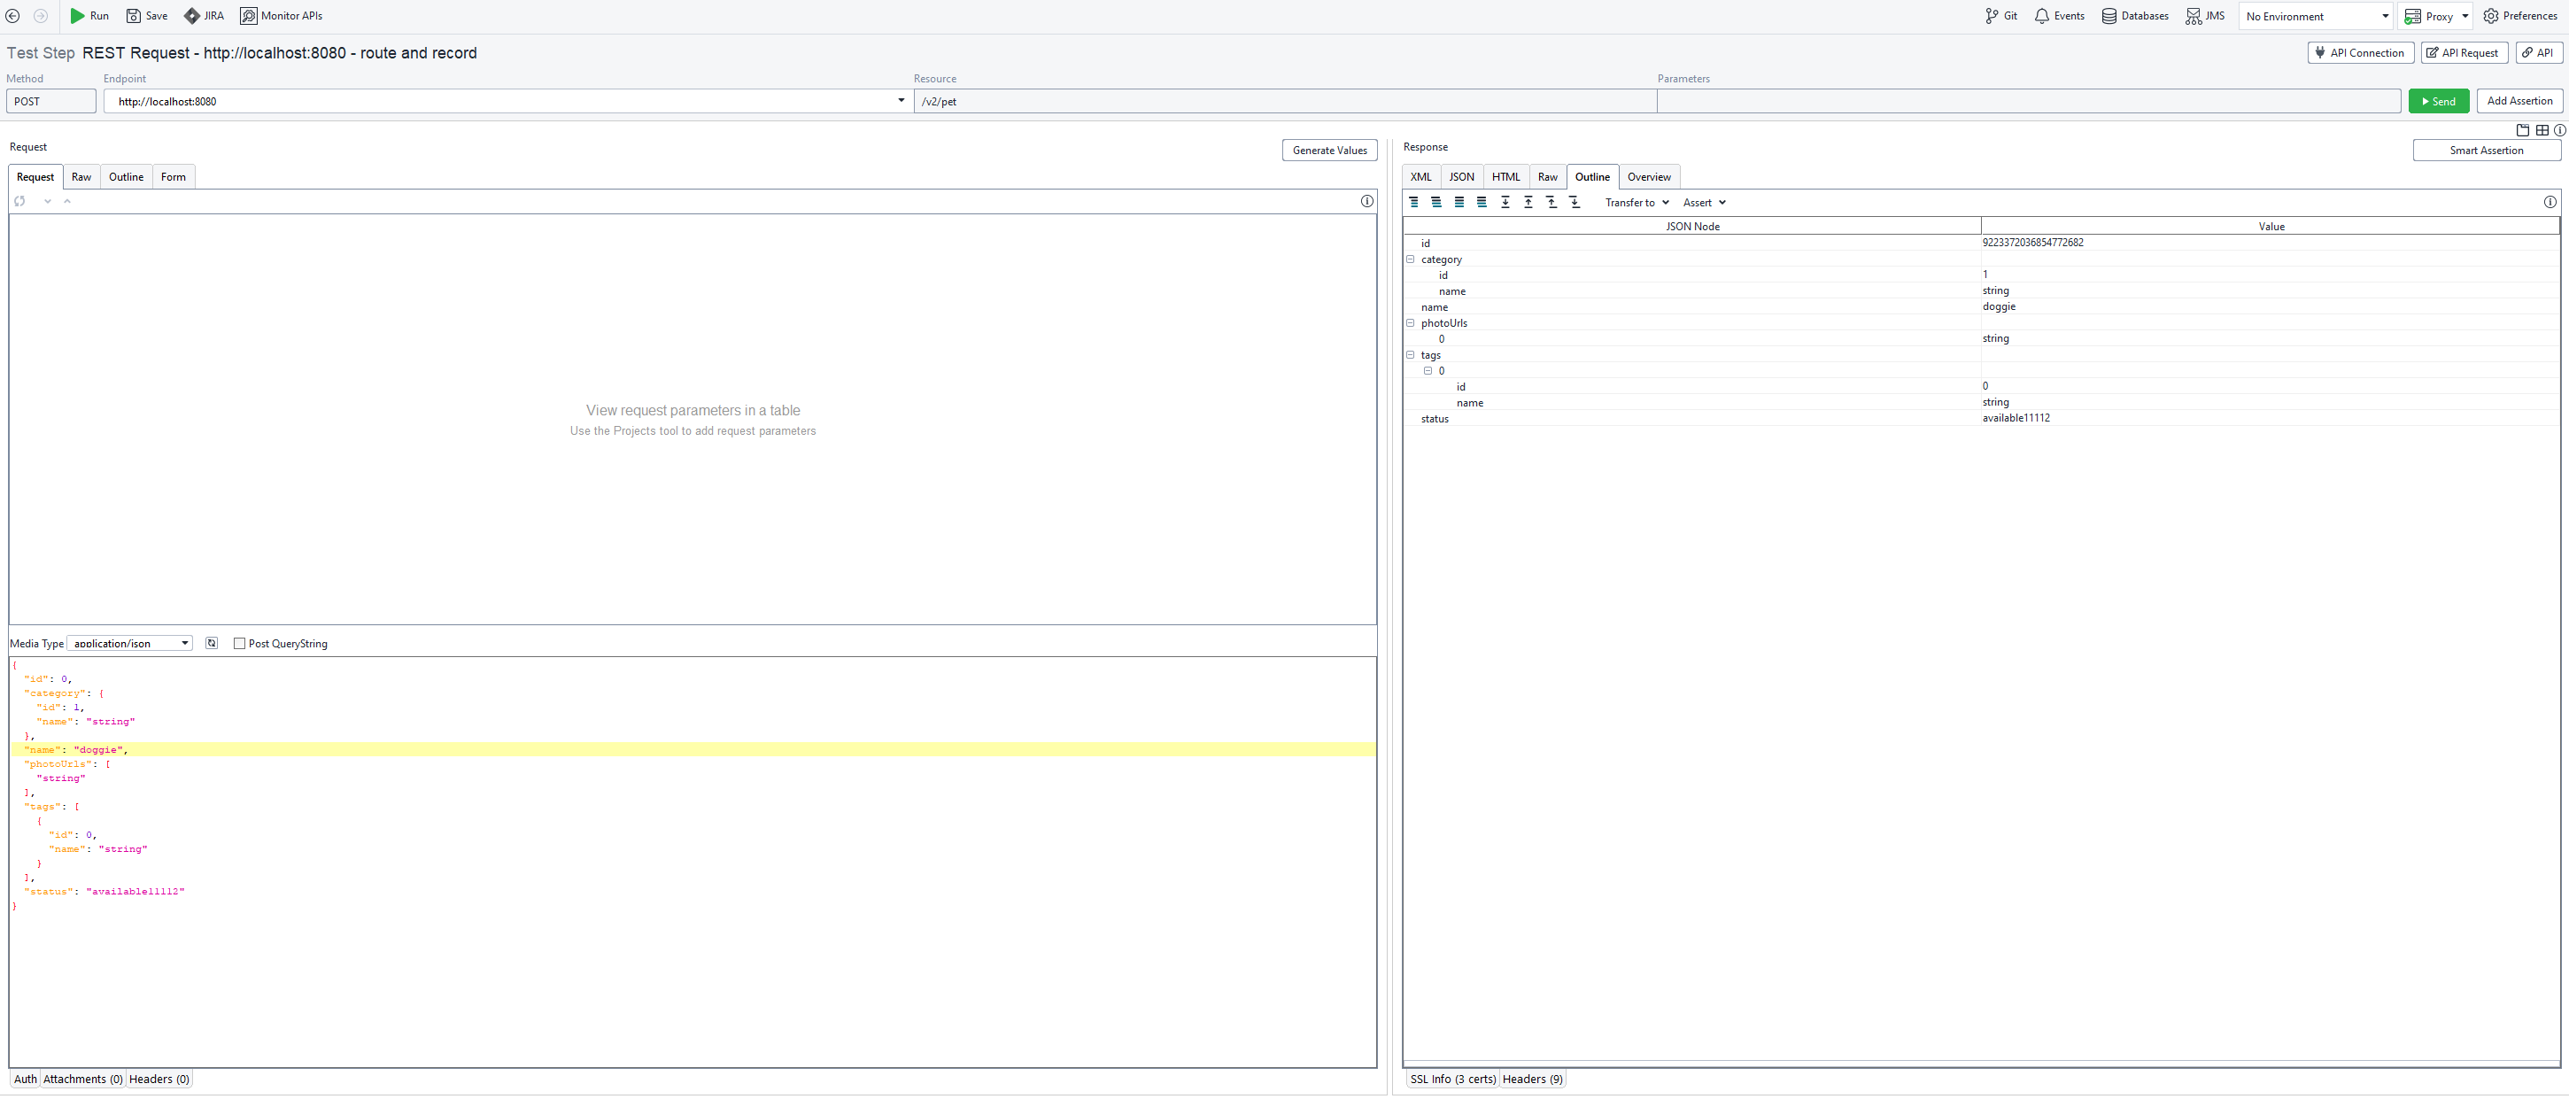Open the Media Type dropdown

tap(129, 643)
